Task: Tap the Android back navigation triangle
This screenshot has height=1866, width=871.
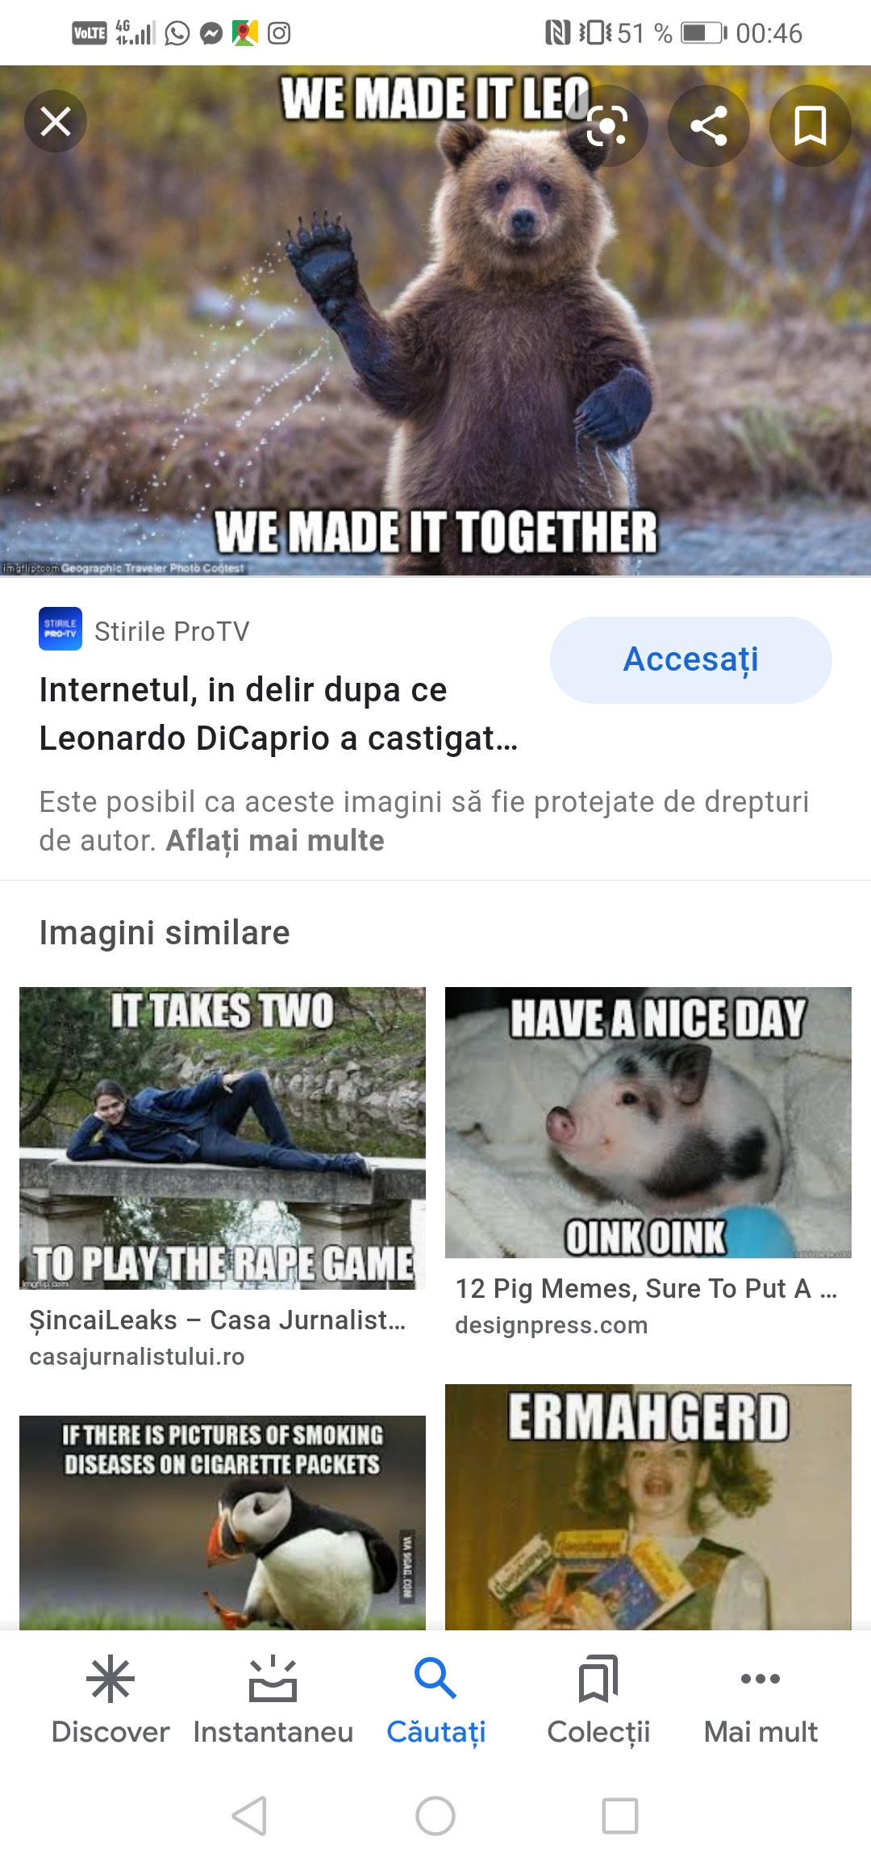Action: pyautogui.click(x=250, y=1816)
